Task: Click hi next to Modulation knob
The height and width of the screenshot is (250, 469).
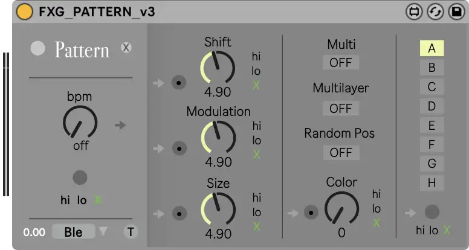Action: coord(257,126)
